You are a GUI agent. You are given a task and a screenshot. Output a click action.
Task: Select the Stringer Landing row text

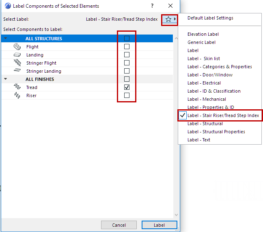[44, 71]
